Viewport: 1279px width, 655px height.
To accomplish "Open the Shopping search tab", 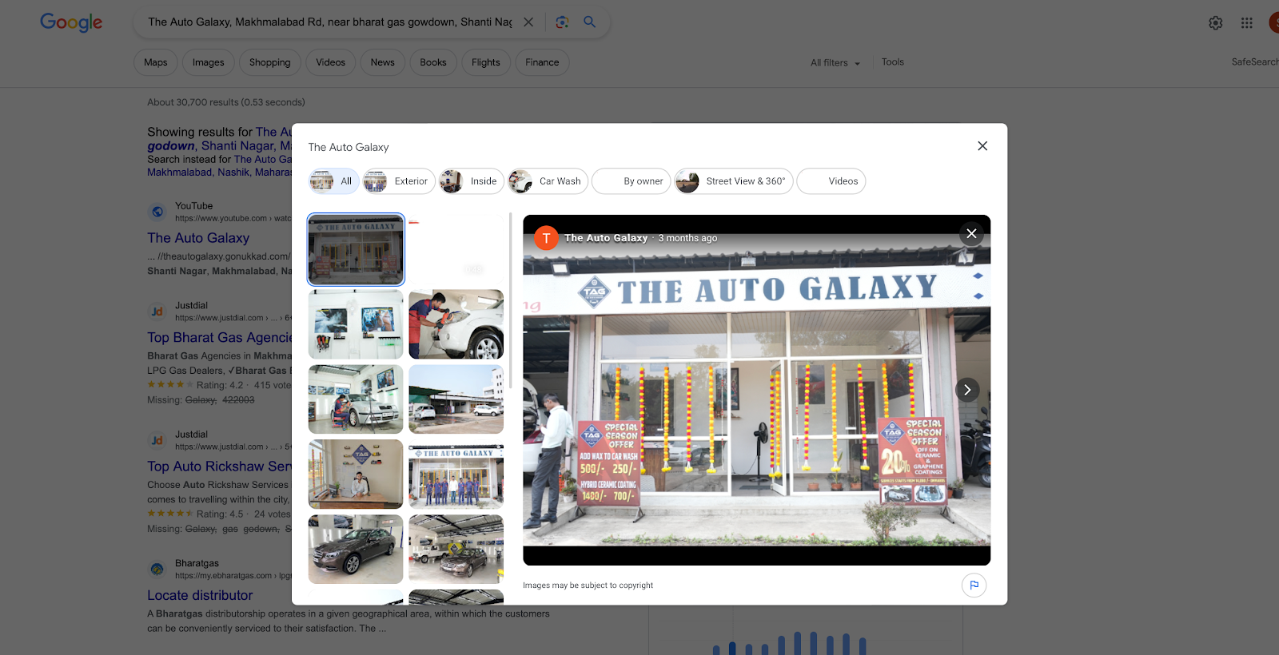I will click(x=270, y=62).
